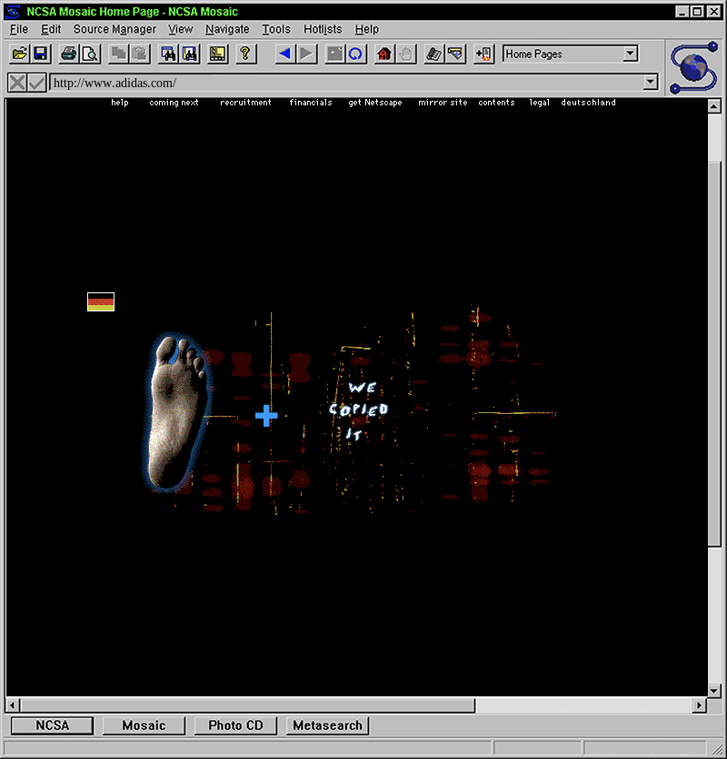Open the Home Pages dropdown list
The height and width of the screenshot is (759, 727).
[x=631, y=54]
